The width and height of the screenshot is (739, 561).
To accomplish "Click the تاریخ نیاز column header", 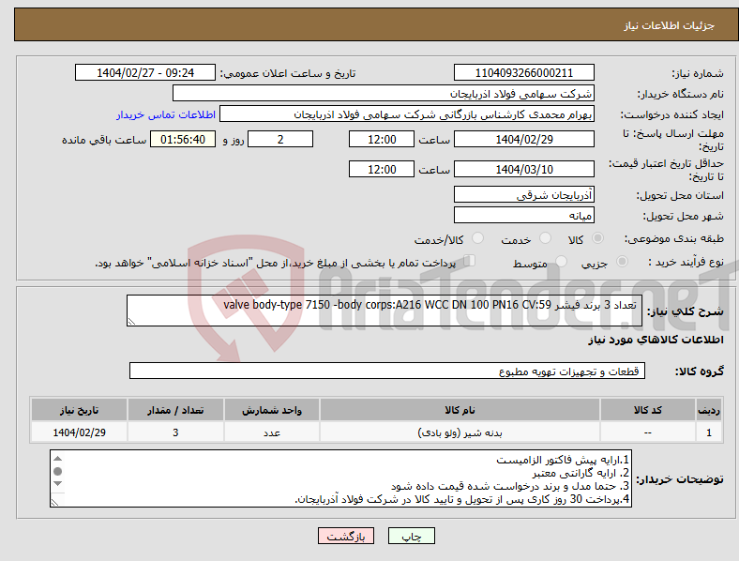I will [x=79, y=410].
